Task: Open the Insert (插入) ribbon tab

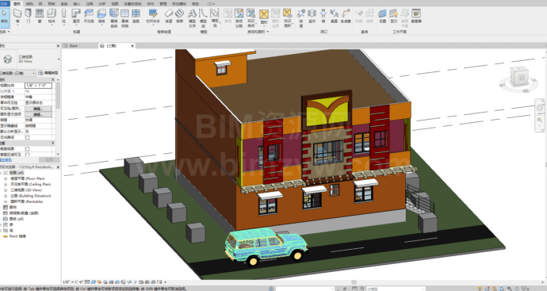Action: point(77,4)
